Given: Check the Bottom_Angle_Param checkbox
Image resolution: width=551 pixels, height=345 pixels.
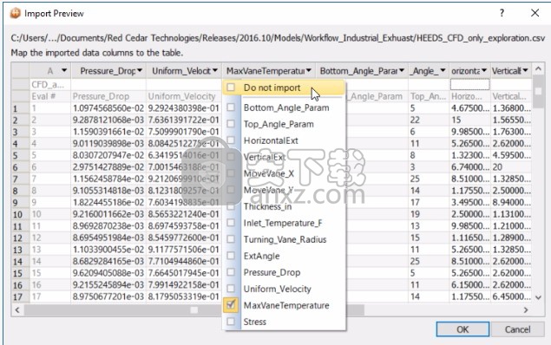Looking at the screenshot, I should [231, 107].
